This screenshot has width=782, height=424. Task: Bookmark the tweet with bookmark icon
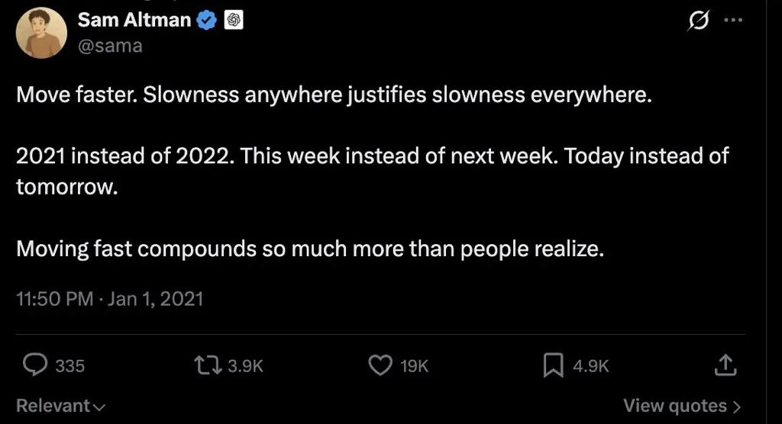tap(552, 365)
